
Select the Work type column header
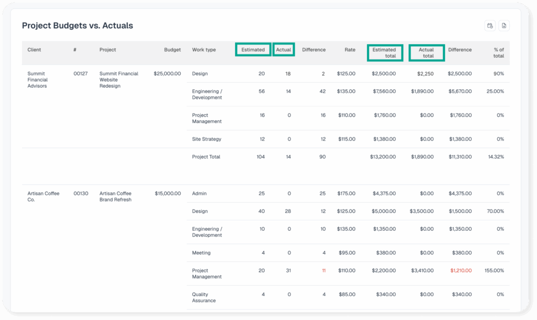[x=204, y=50]
